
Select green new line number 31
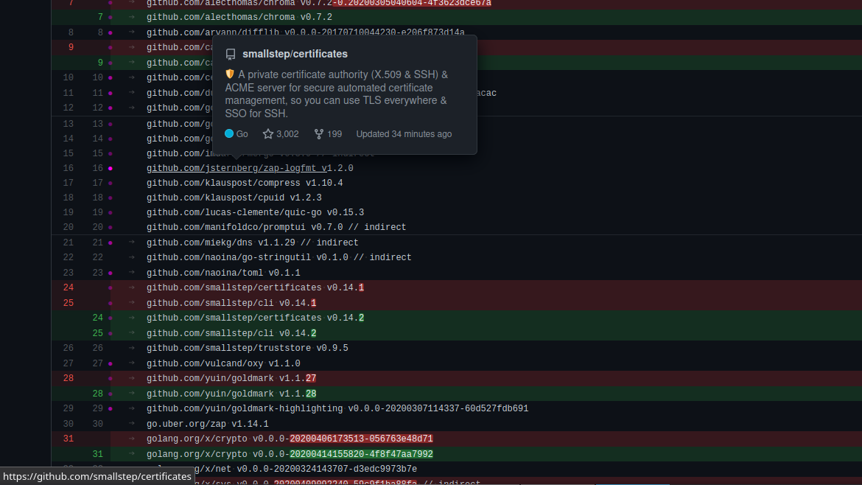[x=97, y=454]
